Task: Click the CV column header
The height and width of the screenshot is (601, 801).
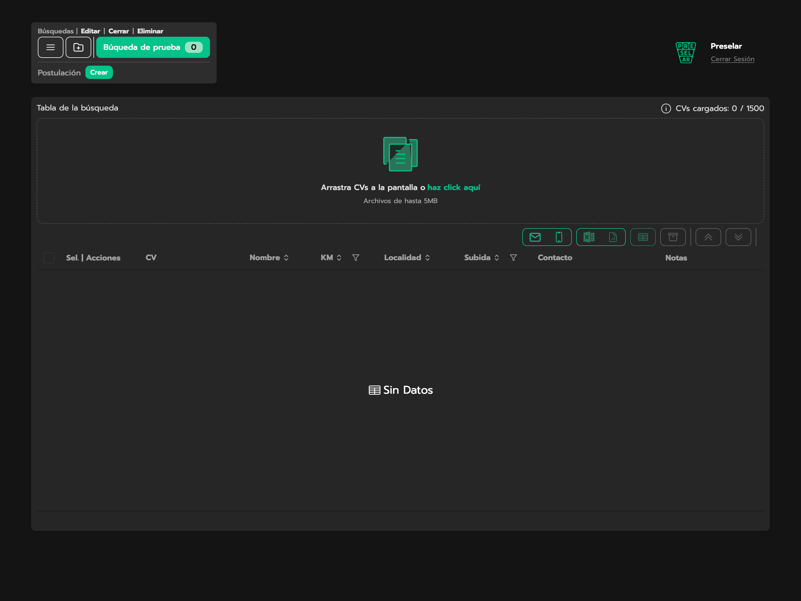Action: coord(151,258)
